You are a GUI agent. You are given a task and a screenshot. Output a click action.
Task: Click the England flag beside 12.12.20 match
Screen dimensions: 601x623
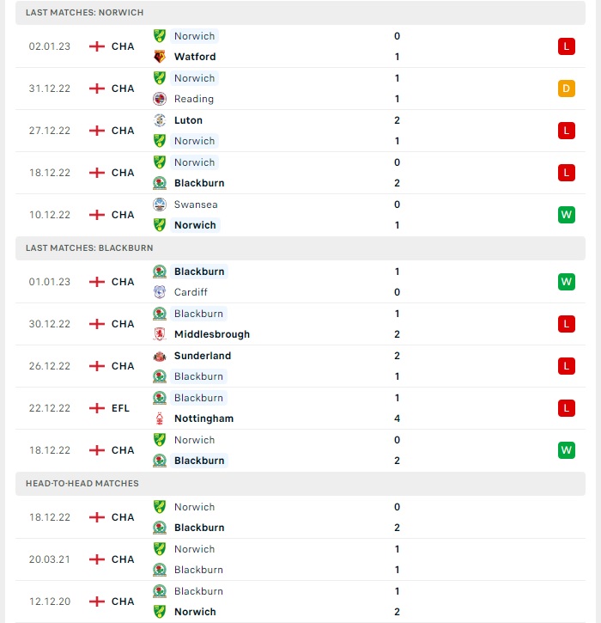tap(97, 602)
